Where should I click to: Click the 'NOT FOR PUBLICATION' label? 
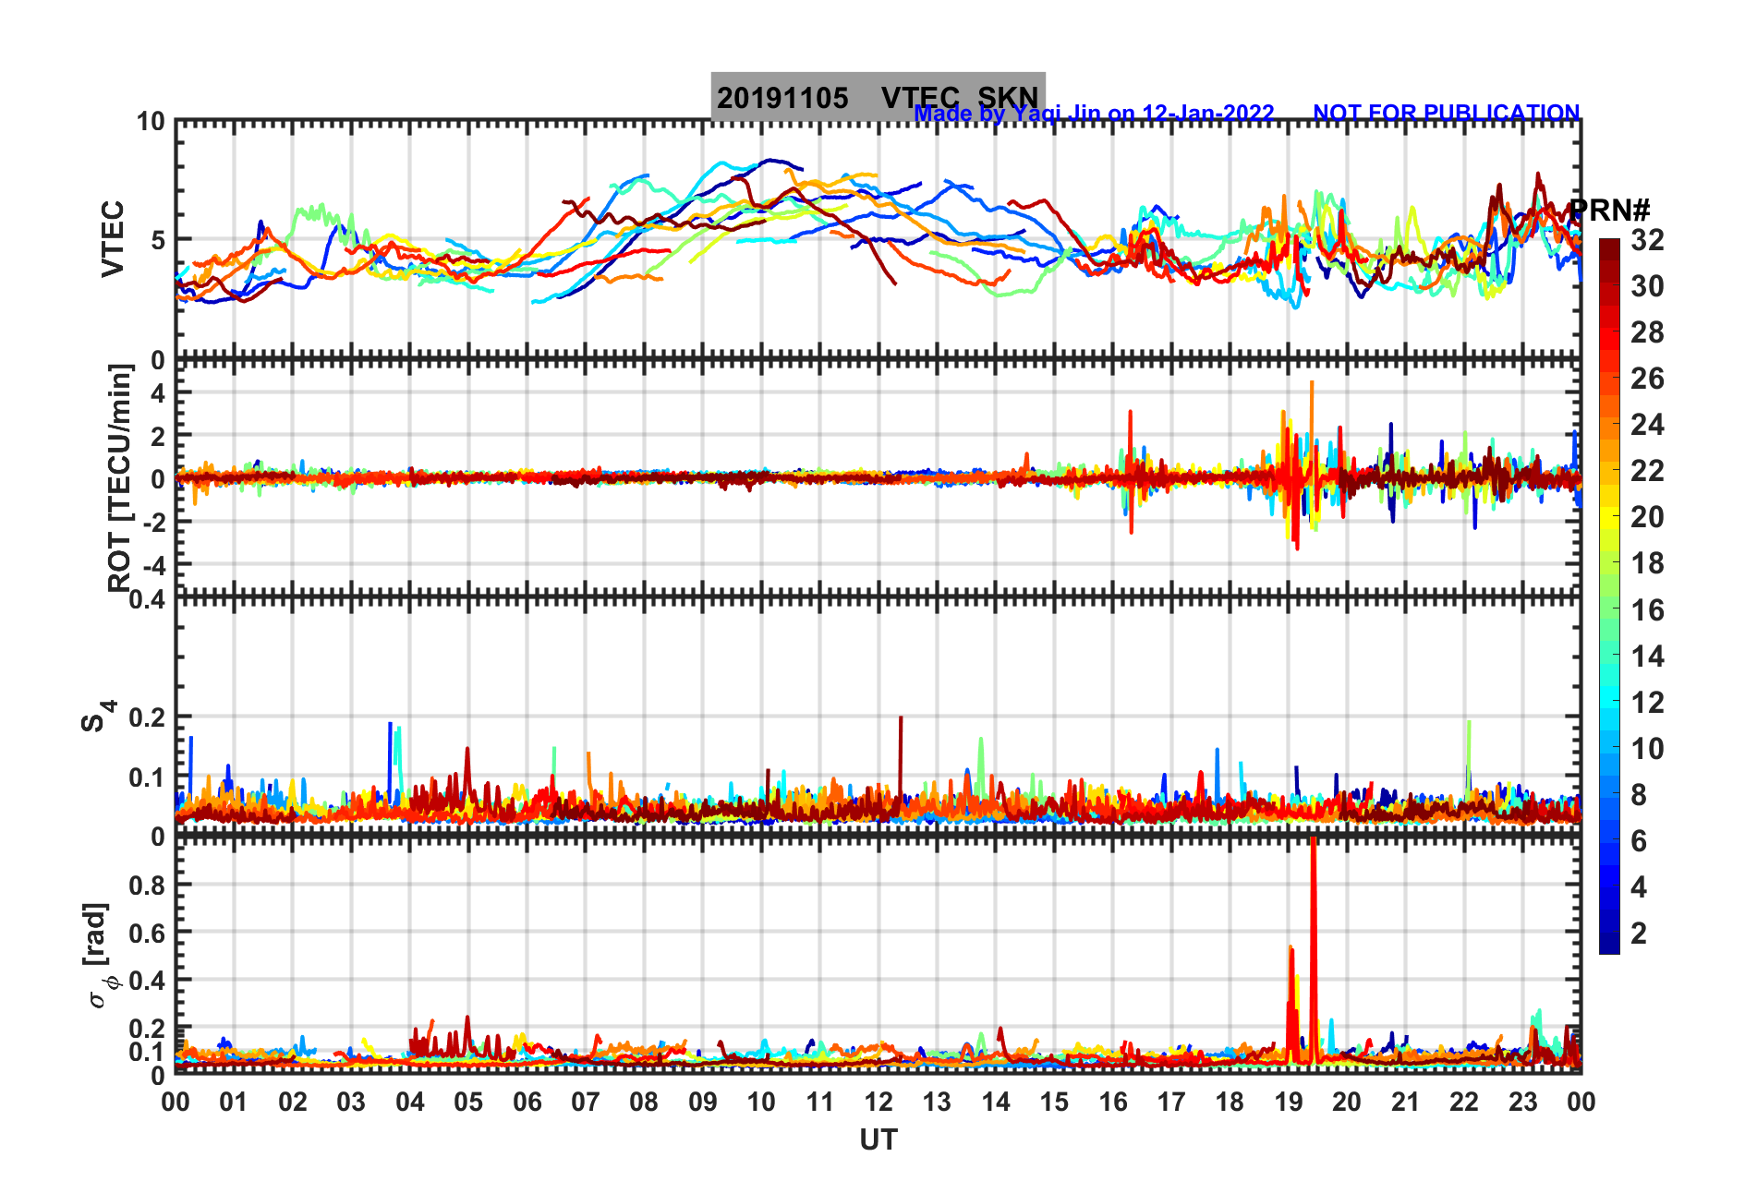click(1447, 113)
